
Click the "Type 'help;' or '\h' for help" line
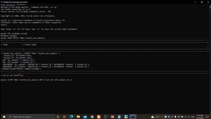(39, 29)
